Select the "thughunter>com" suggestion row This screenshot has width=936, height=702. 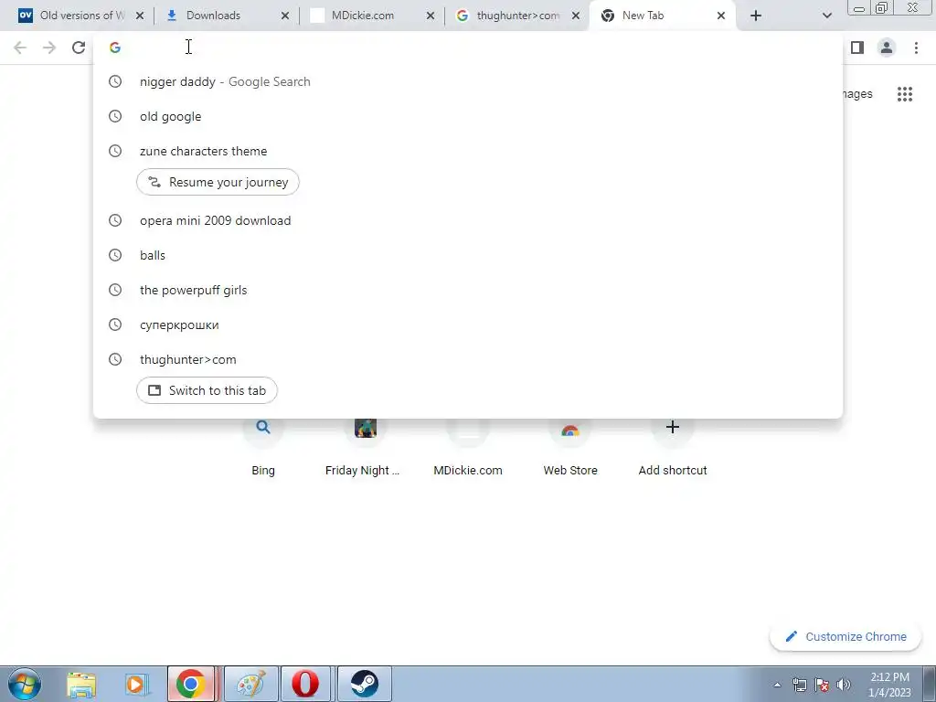[468, 359]
